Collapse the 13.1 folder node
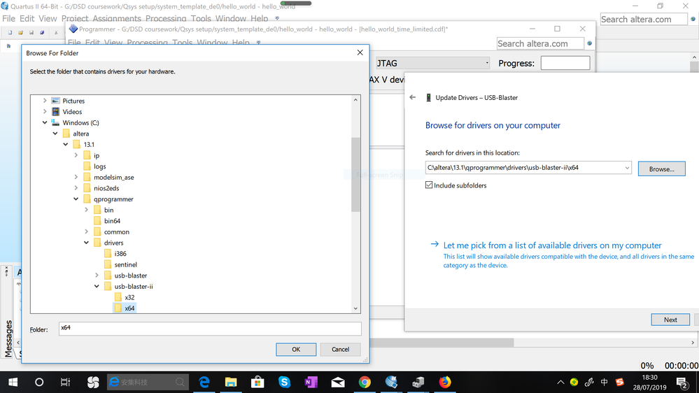 point(66,144)
